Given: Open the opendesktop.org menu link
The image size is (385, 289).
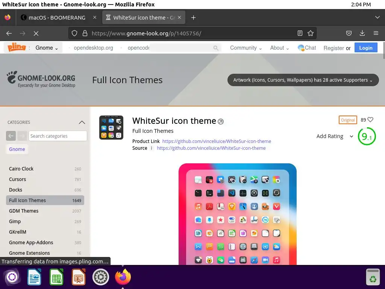Looking at the screenshot, I should [93, 48].
